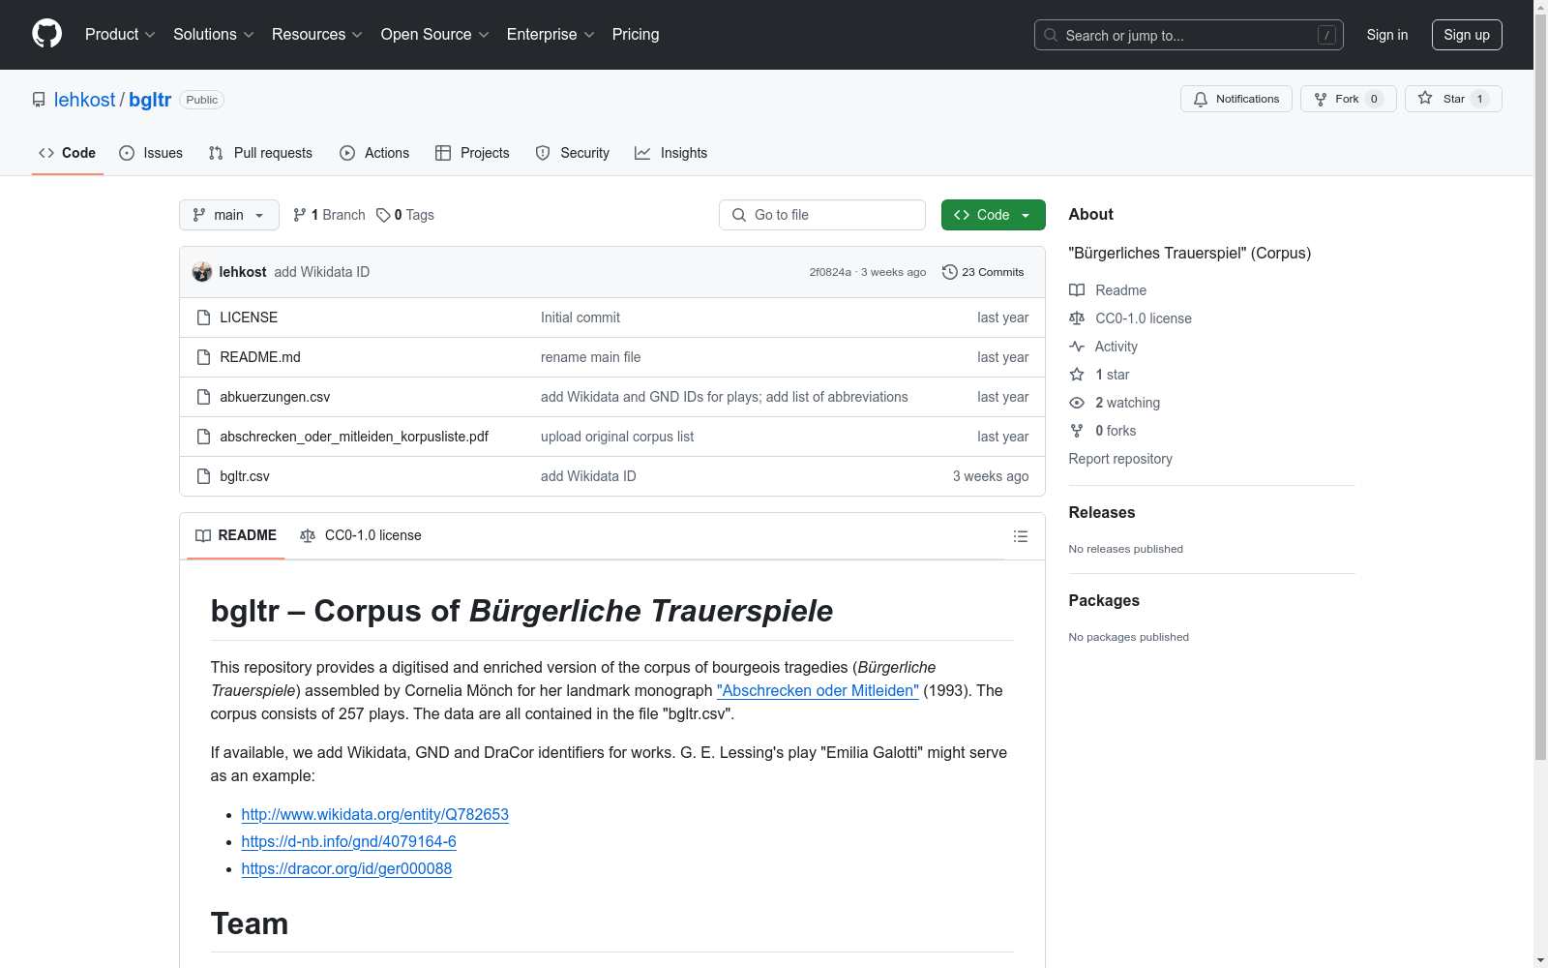1548x968 pixels.
Task: Click the Packages heading link
Action: coord(1104,600)
